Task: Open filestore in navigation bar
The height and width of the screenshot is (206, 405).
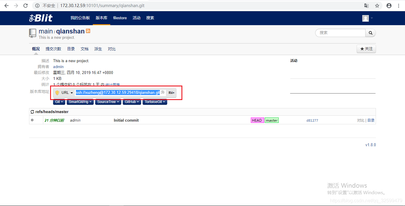Action: click(120, 18)
